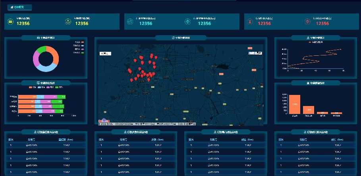Click the red balance scale icon
Image resolution: width=361 pixels, height=176 pixels.
(308, 21)
